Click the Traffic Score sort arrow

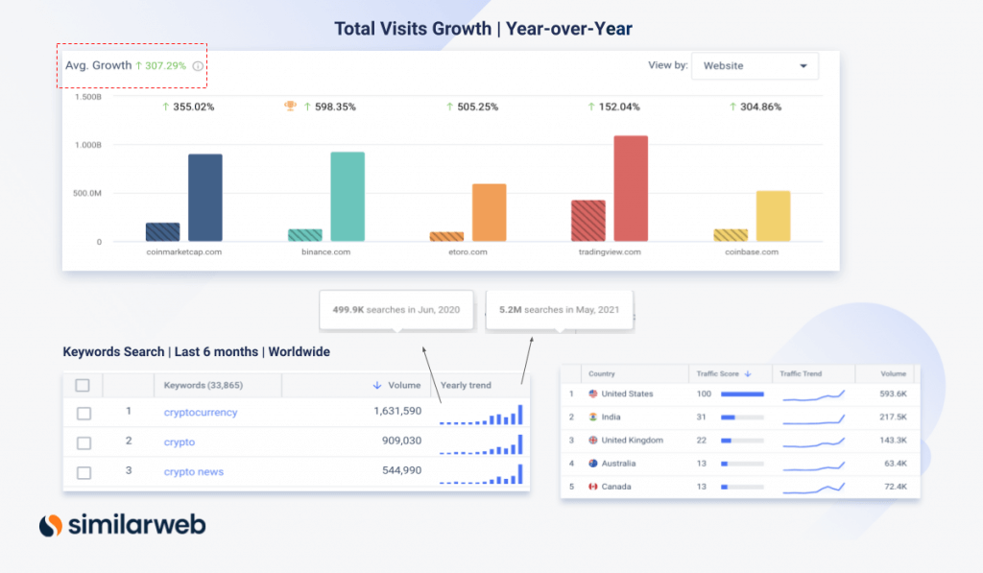point(748,373)
